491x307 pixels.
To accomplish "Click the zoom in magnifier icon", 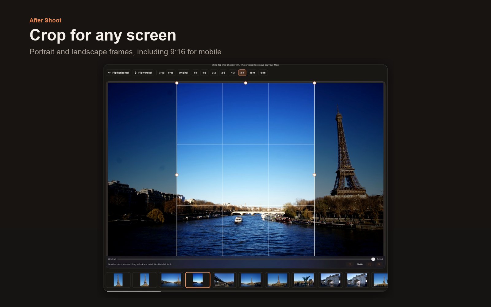I will pos(370,264).
